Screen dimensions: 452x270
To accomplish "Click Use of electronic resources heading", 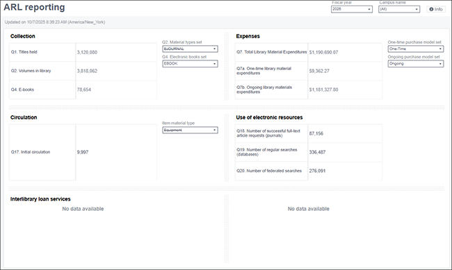I will 269,117.
